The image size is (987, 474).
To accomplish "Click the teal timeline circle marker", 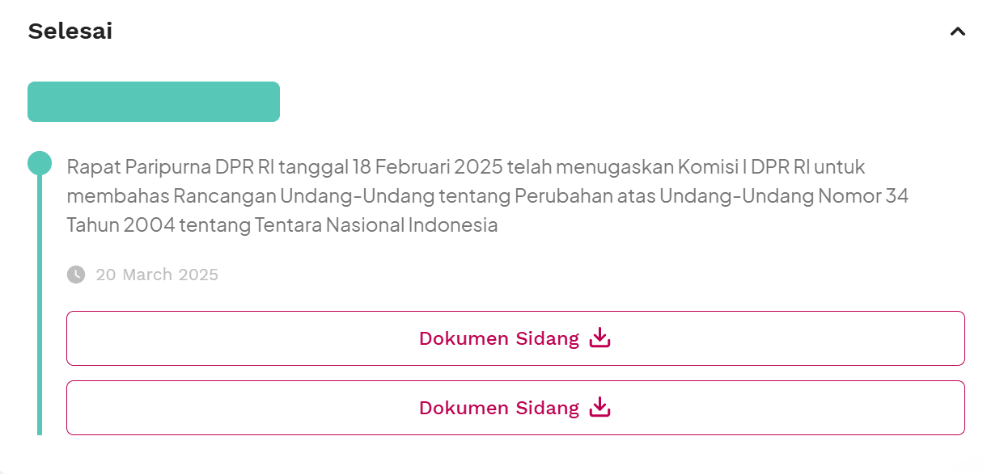I will [x=40, y=163].
